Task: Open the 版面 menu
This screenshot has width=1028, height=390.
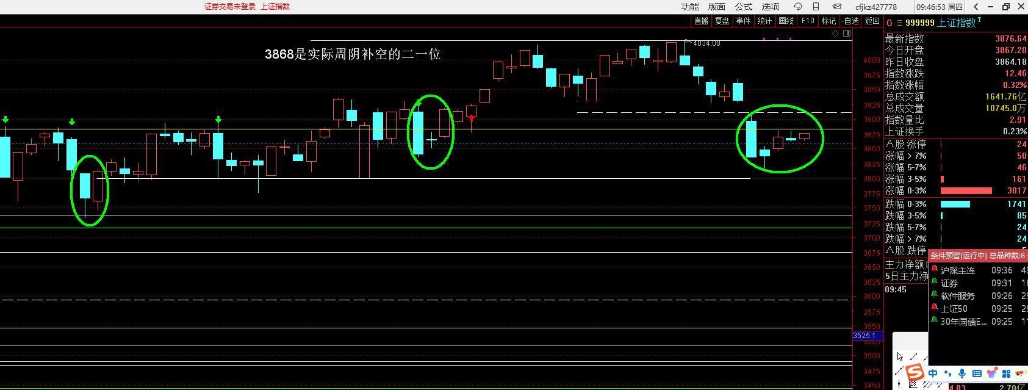Action: [716, 7]
